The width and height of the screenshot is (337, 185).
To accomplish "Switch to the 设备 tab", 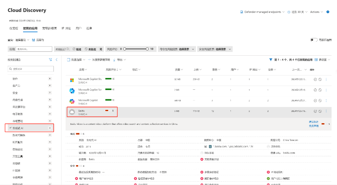I will point(89,28).
